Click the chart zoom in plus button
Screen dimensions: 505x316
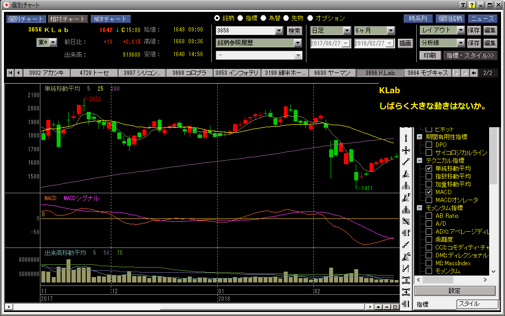click(378, 307)
